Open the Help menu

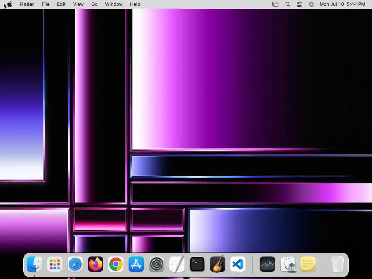[135, 4]
